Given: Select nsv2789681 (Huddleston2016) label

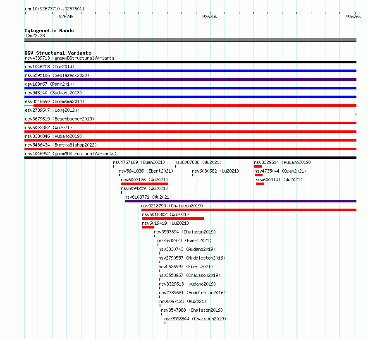Looking at the screenshot, I should coord(192,293).
